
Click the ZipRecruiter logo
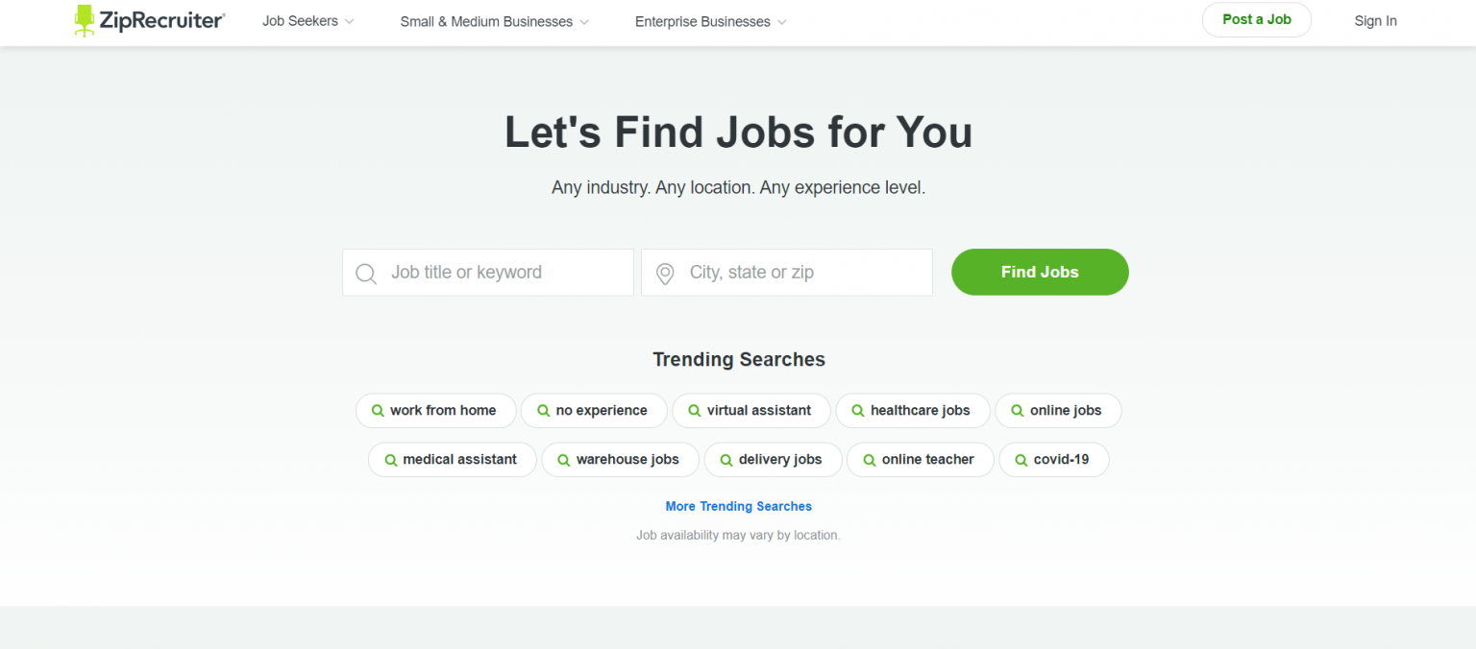[x=148, y=20]
